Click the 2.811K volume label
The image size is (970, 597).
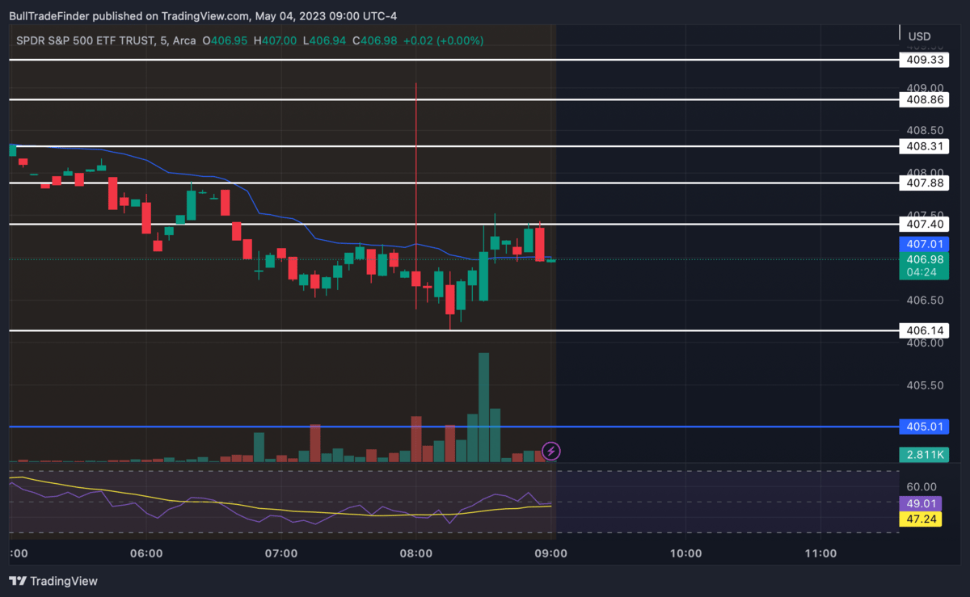tap(924, 455)
